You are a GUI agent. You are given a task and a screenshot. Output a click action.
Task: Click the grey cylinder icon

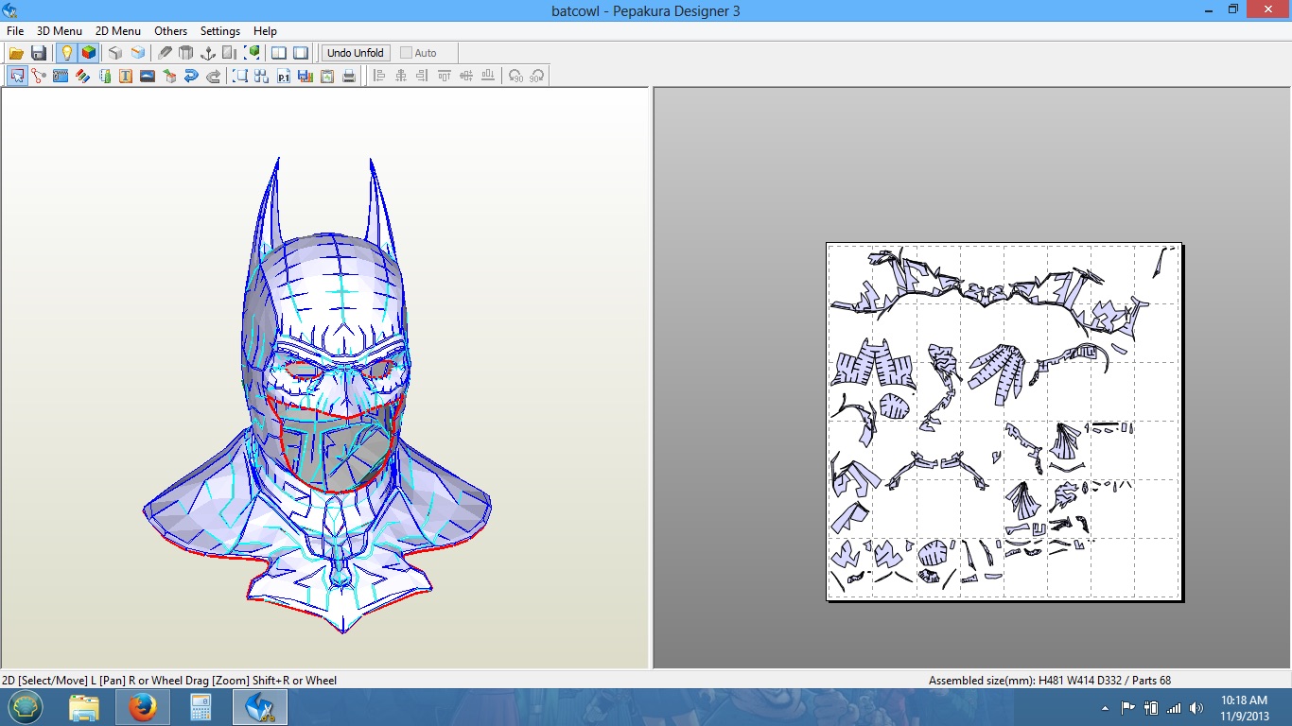[x=186, y=53]
